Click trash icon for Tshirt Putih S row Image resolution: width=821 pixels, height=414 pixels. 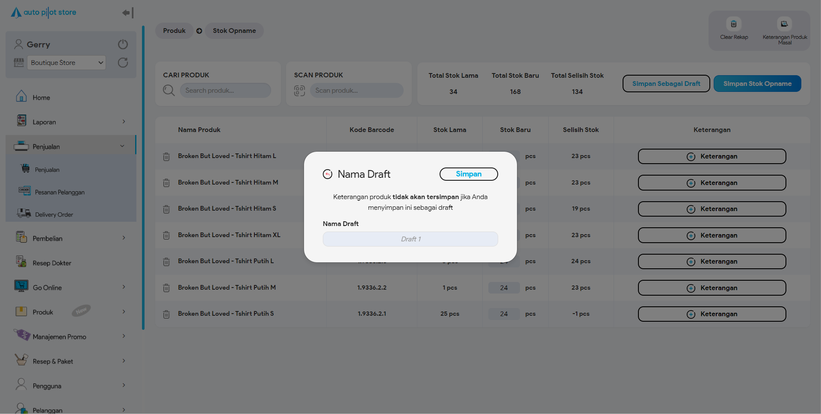[166, 314]
